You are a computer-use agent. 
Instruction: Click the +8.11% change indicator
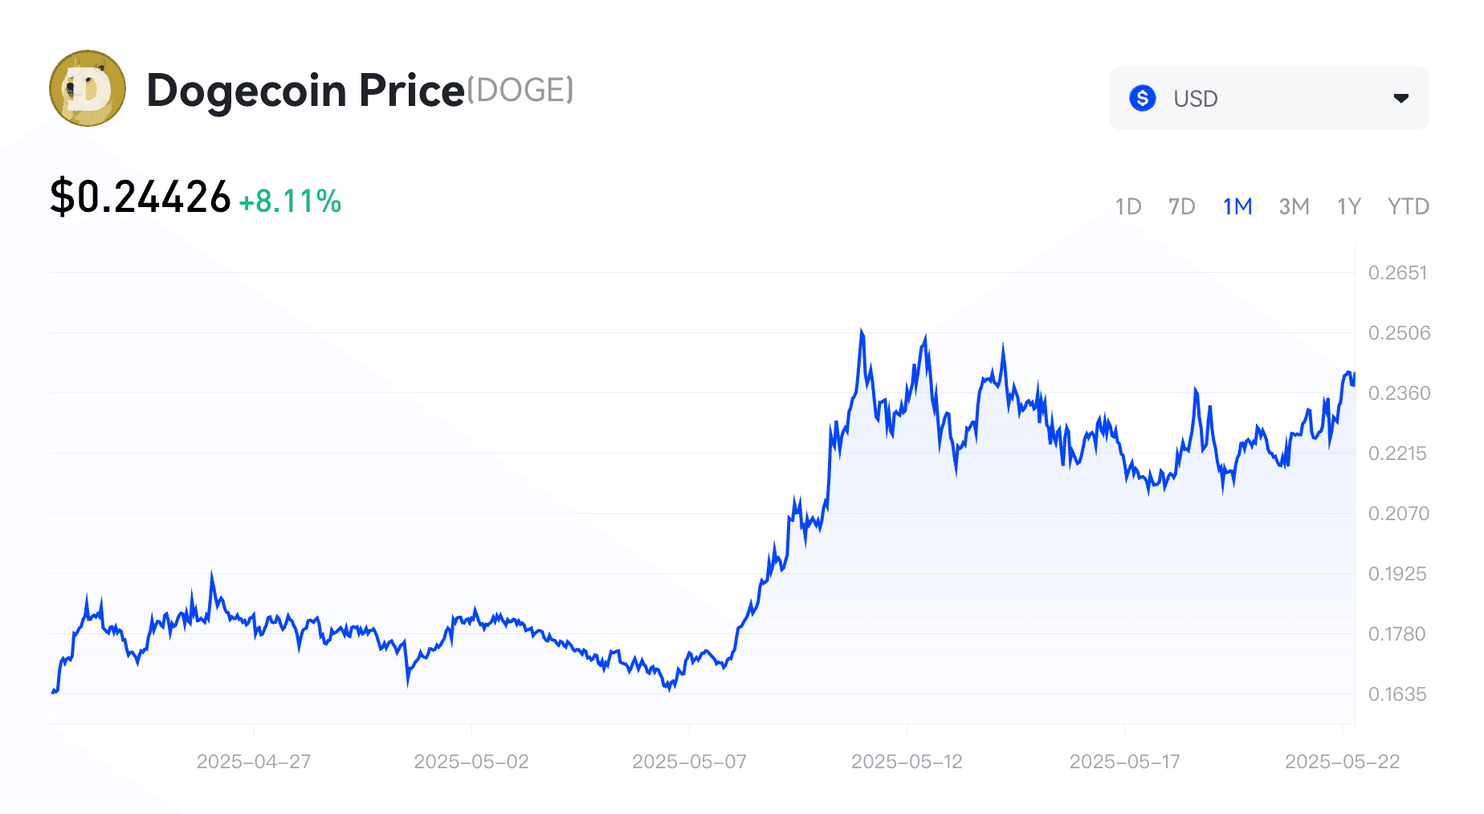pyautogui.click(x=291, y=201)
